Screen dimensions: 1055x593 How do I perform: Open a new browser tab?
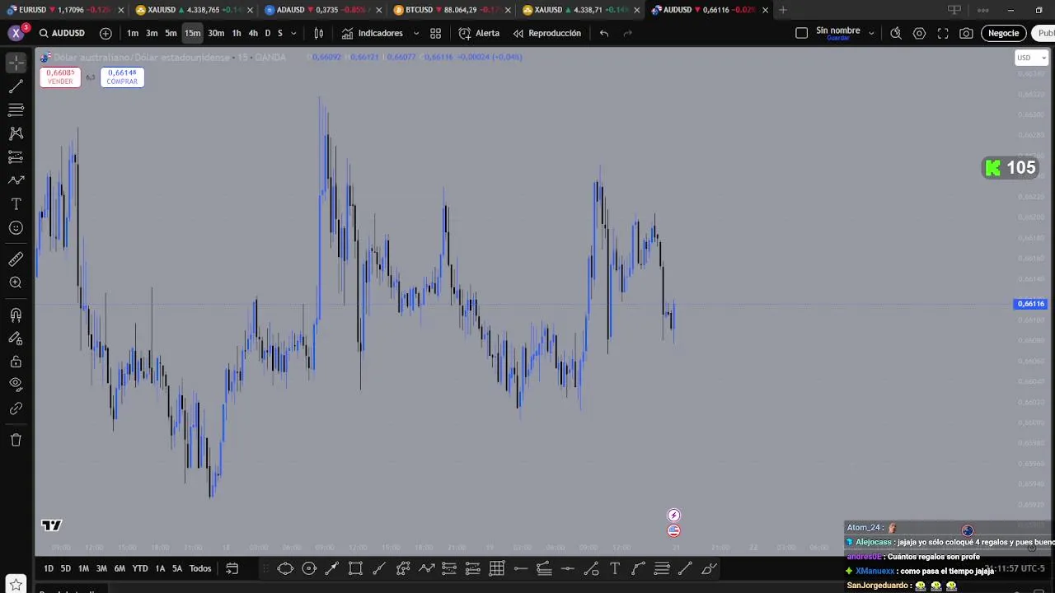pos(782,10)
